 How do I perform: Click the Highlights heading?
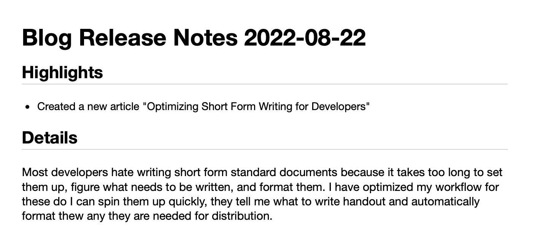point(62,72)
